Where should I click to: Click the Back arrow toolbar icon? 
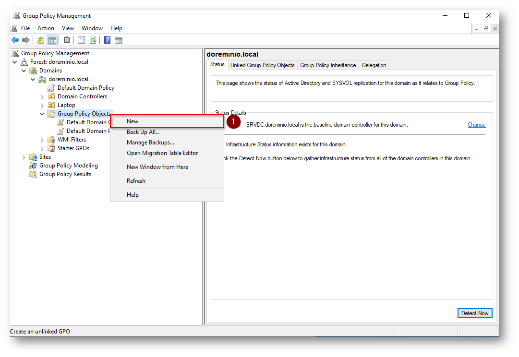pyautogui.click(x=15, y=40)
